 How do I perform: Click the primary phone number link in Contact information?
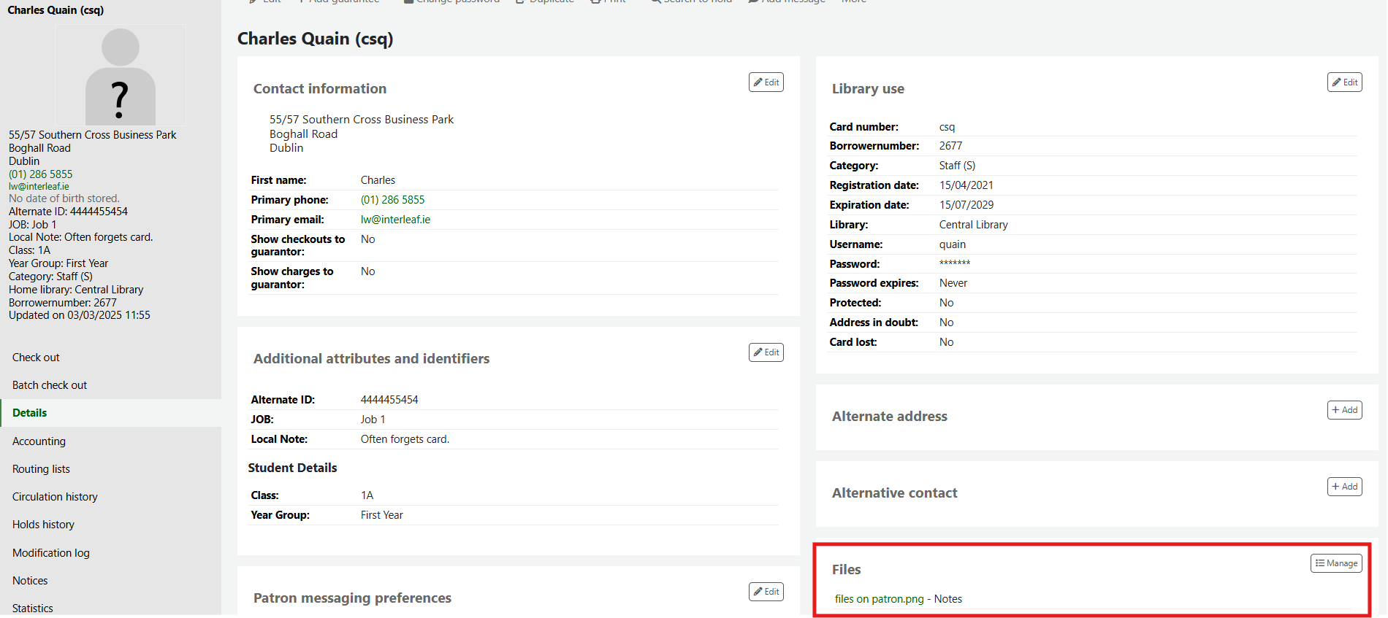coord(392,200)
